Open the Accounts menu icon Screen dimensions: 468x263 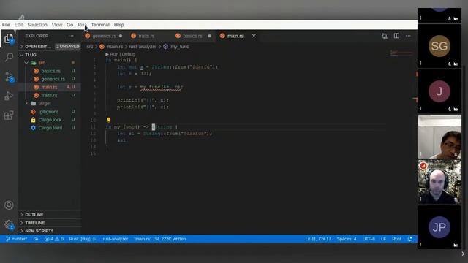(9, 205)
